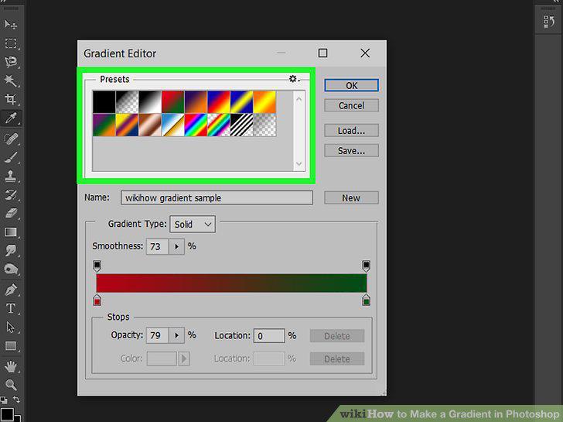Open the Presets gear menu
Image resolution: width=563 pixels, height=422 pixels.
(294, 79)
